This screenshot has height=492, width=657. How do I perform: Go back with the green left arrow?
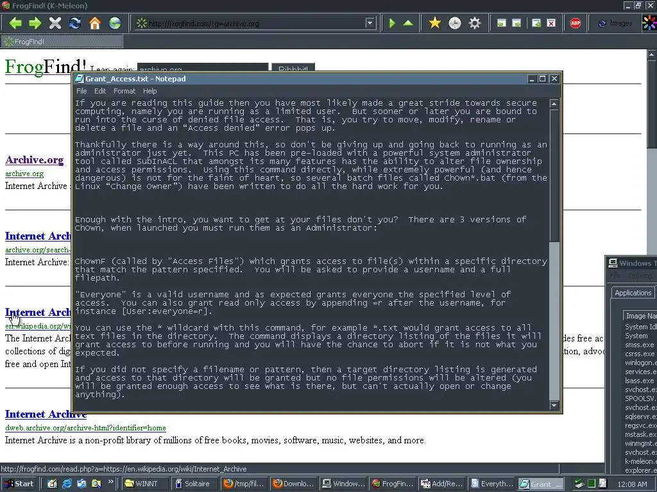point(15,23)
